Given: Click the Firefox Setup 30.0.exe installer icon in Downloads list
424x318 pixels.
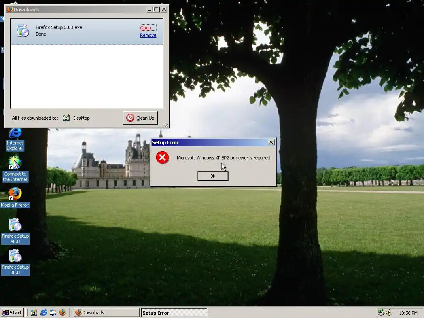Looking at the screenshot, I should [23, 31].
